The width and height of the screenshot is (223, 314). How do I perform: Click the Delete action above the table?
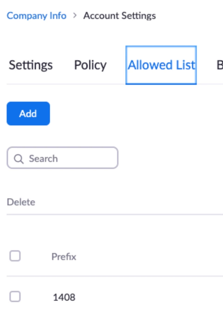[21, 202]
